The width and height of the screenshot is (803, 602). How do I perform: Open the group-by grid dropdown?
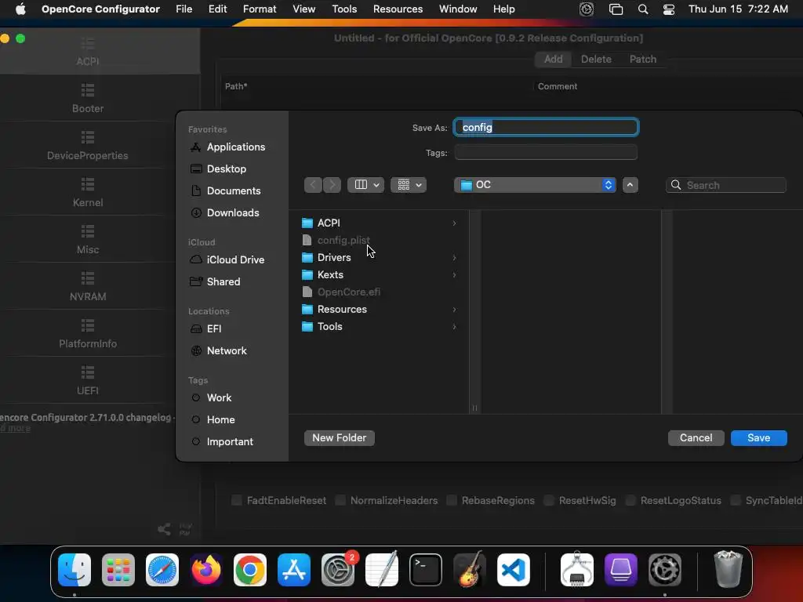[x=409, y=185]
